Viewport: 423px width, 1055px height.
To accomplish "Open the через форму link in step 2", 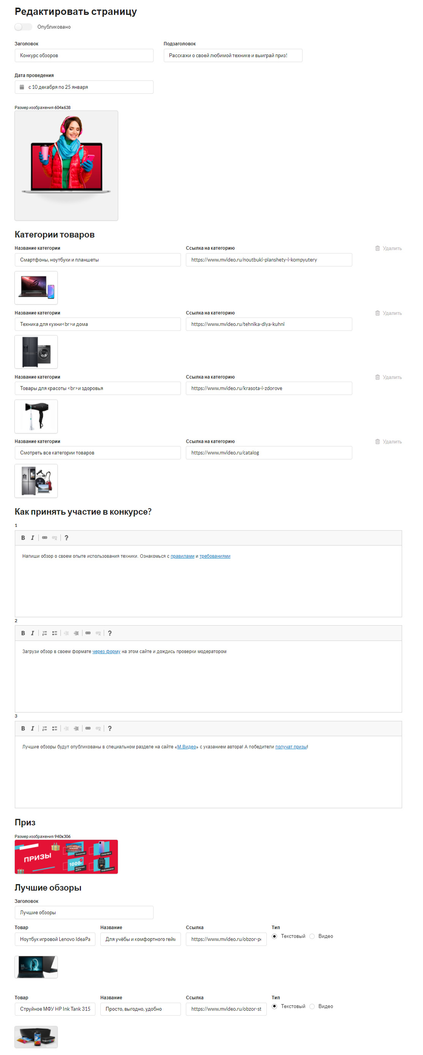I will pyautogui.click(x=106, y=651).
